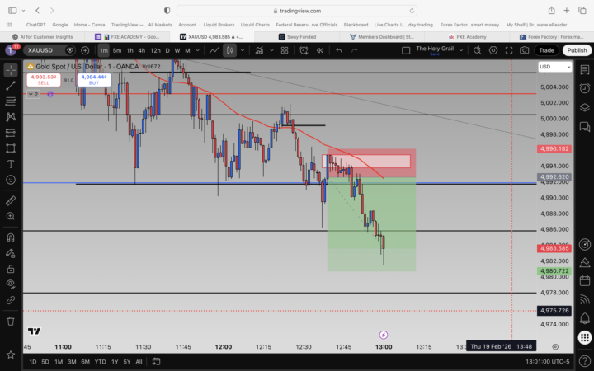Expand the timeframe interval dropdown
594x371 pixels.
[197, 50]
